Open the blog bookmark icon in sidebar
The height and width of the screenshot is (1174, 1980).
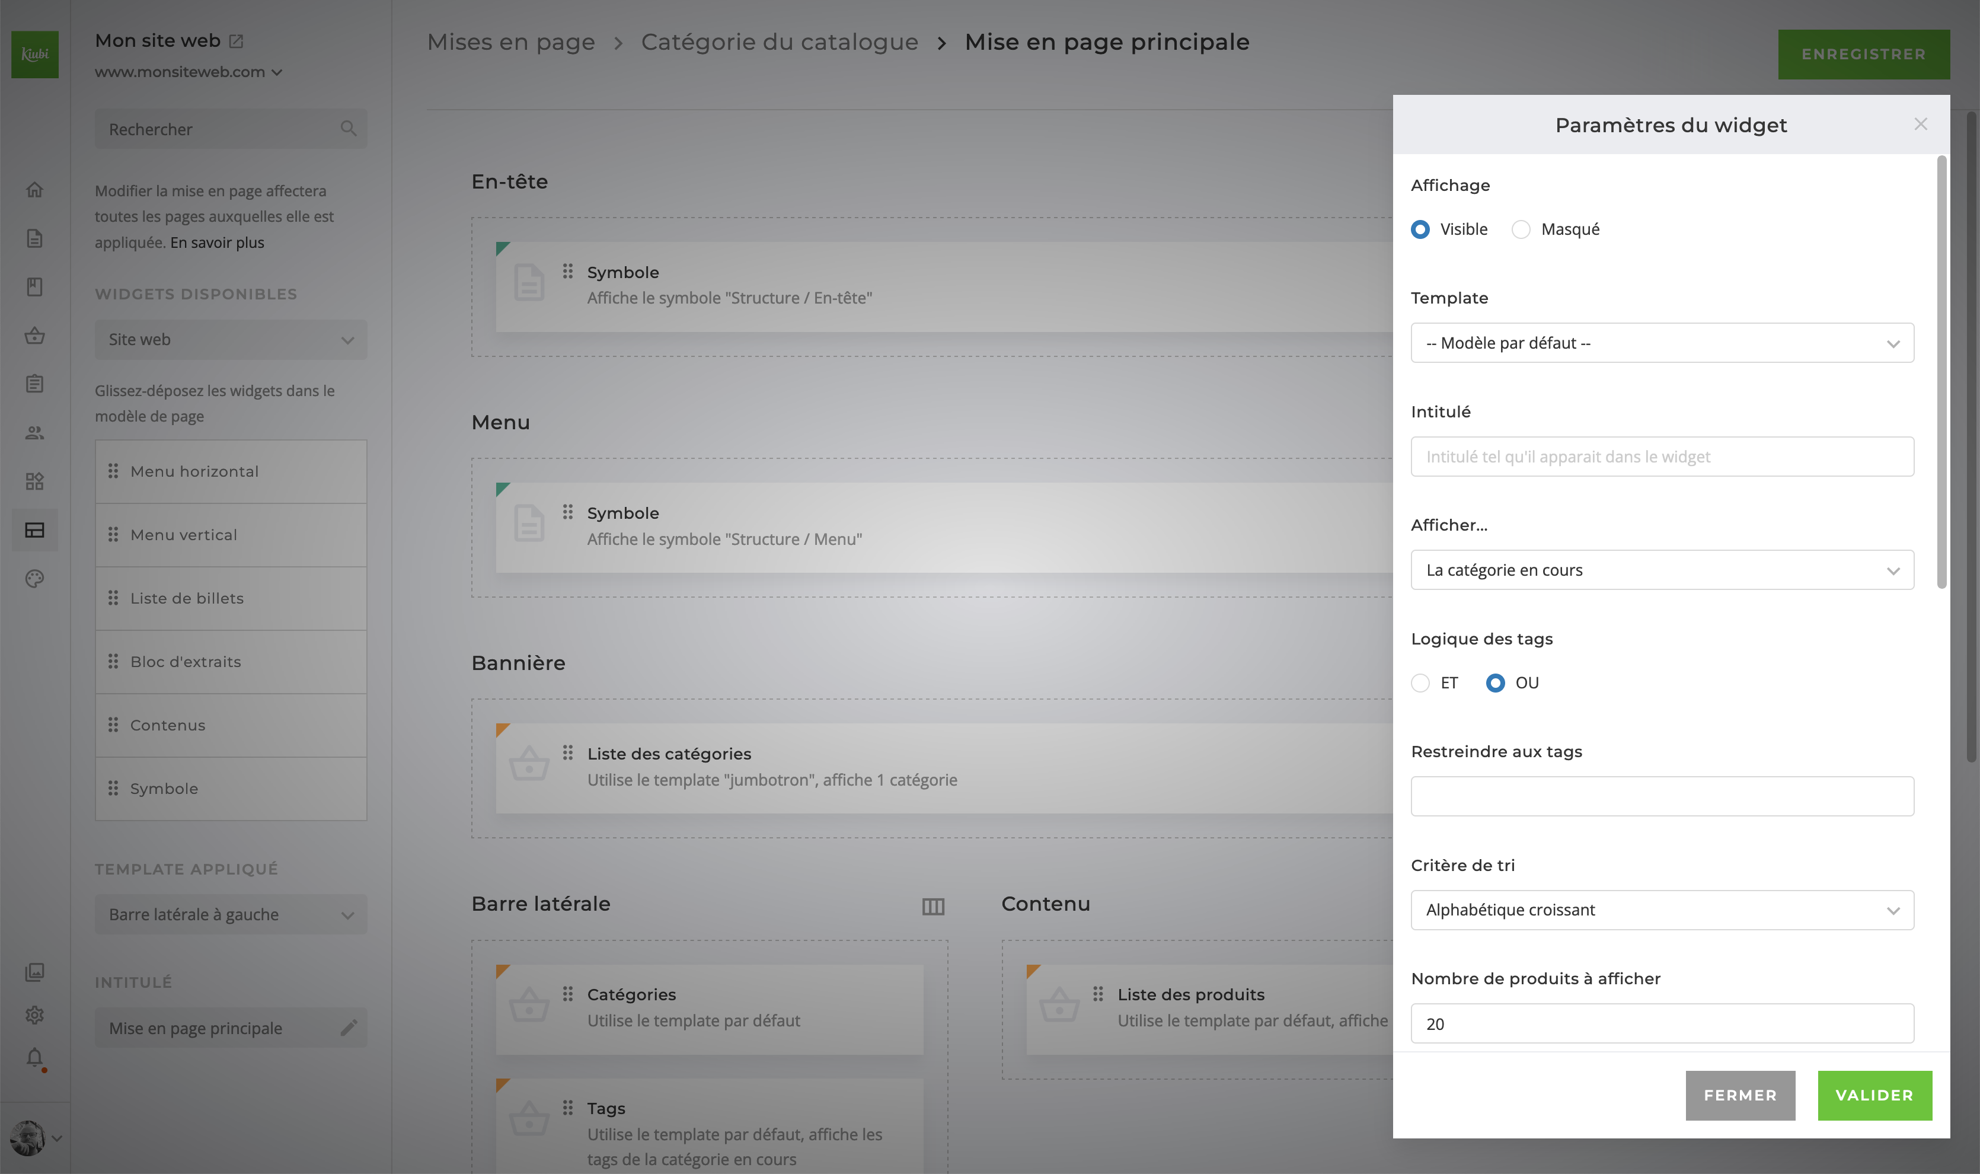(35, 286)
